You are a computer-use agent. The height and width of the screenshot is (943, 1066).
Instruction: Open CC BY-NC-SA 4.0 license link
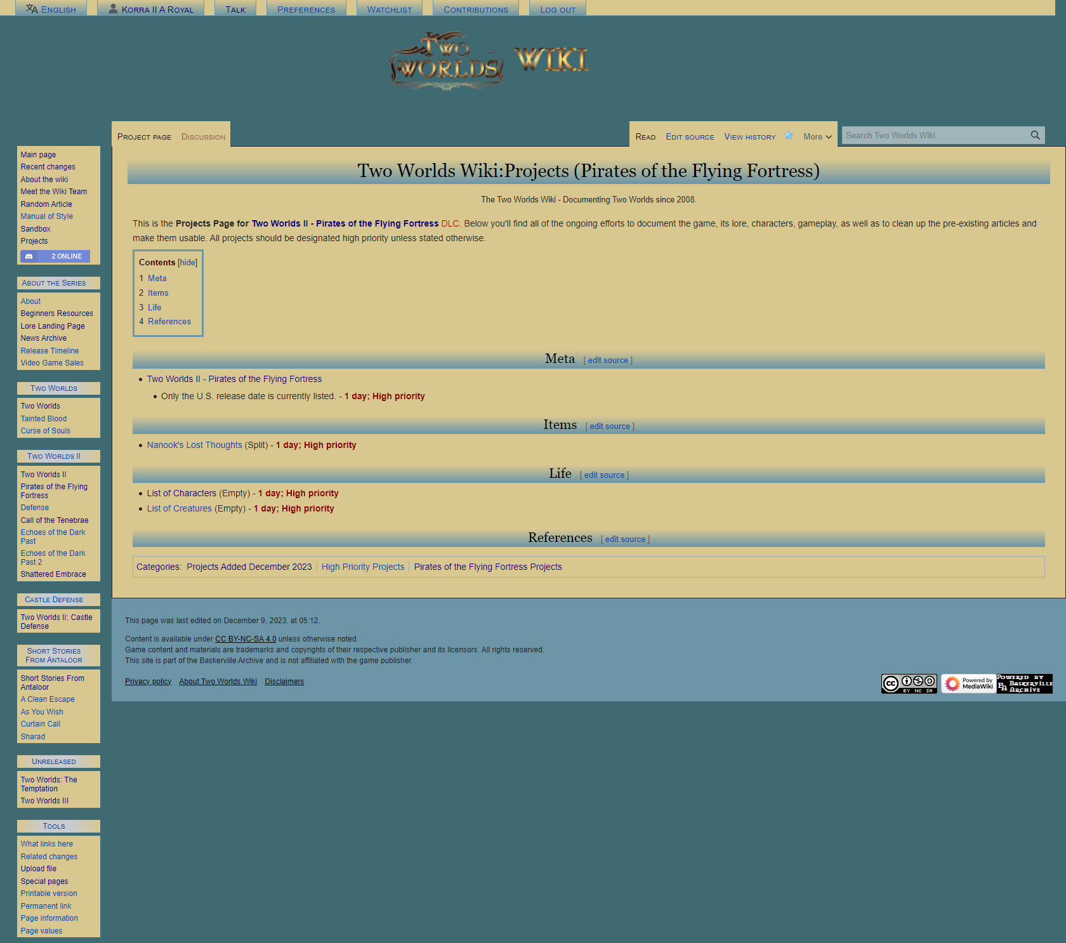pos(246,639)
